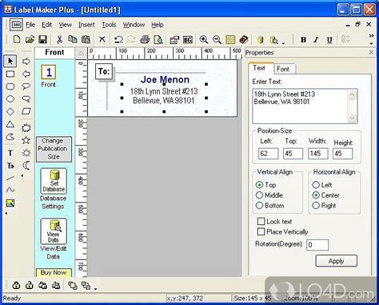Select the Front page 1 thumbnail
Image resolution: width=379 pixels, height=305 pixels.
click(48, 72)
